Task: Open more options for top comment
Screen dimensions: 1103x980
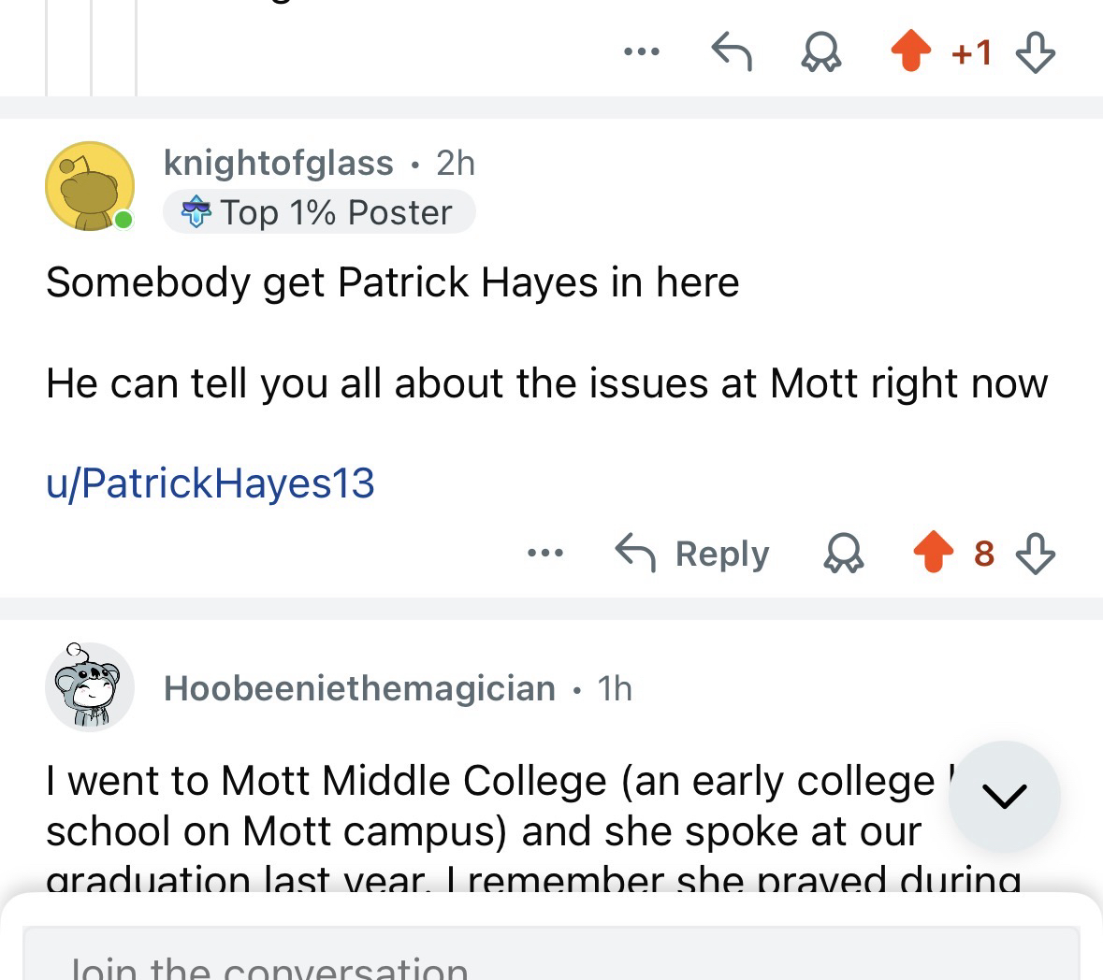Action: 642,52
